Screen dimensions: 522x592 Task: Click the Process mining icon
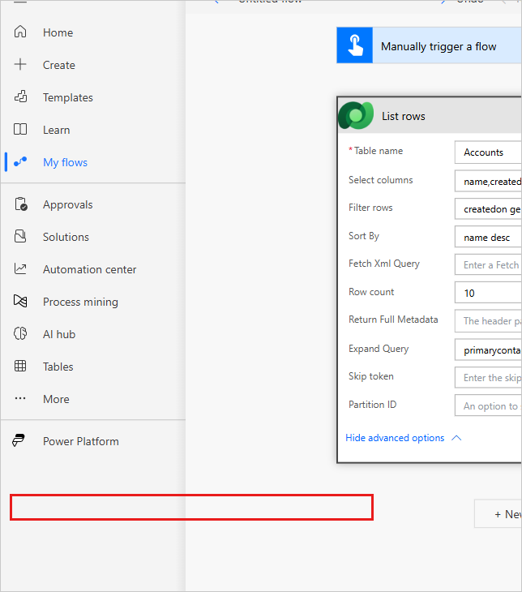click(x=20, y=302)
